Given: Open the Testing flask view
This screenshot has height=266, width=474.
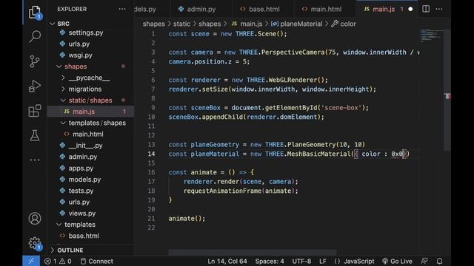Looking at the screenshot, I should [35, 135].
